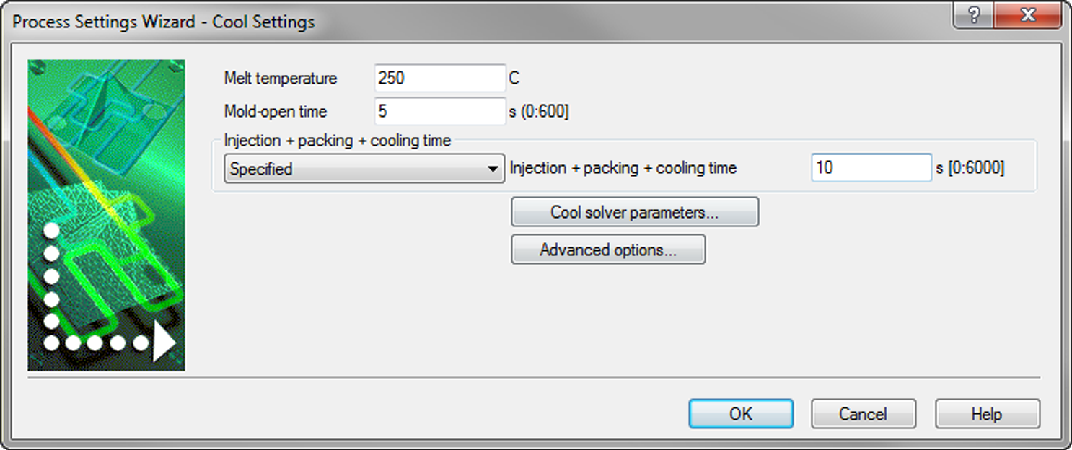Click the cooling time label right of dropdown
This screenshot has width=1072, height=450.
(x=623, y=168)
